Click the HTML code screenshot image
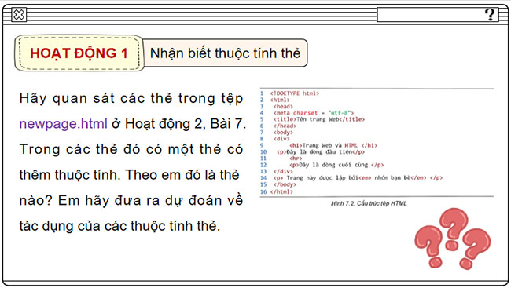 click(377, 142)
